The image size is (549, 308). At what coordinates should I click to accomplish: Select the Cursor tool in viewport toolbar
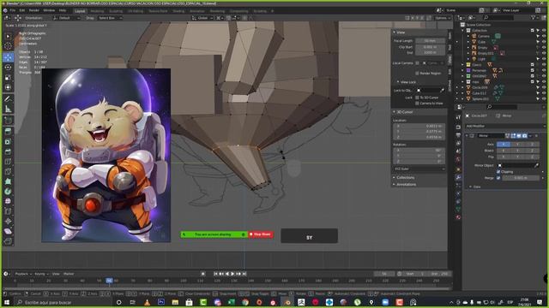tap(8, 45)
